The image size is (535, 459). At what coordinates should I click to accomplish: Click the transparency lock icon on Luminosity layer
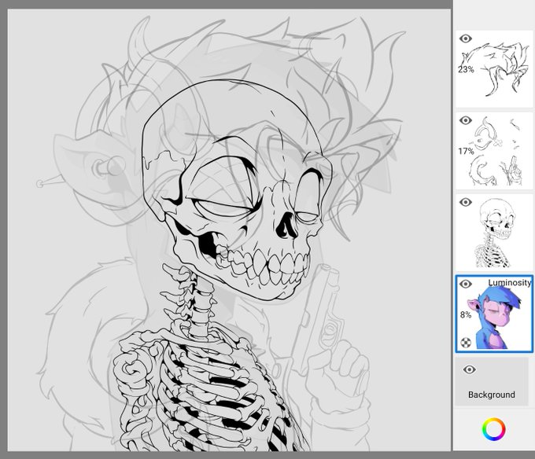click(466, 343)
